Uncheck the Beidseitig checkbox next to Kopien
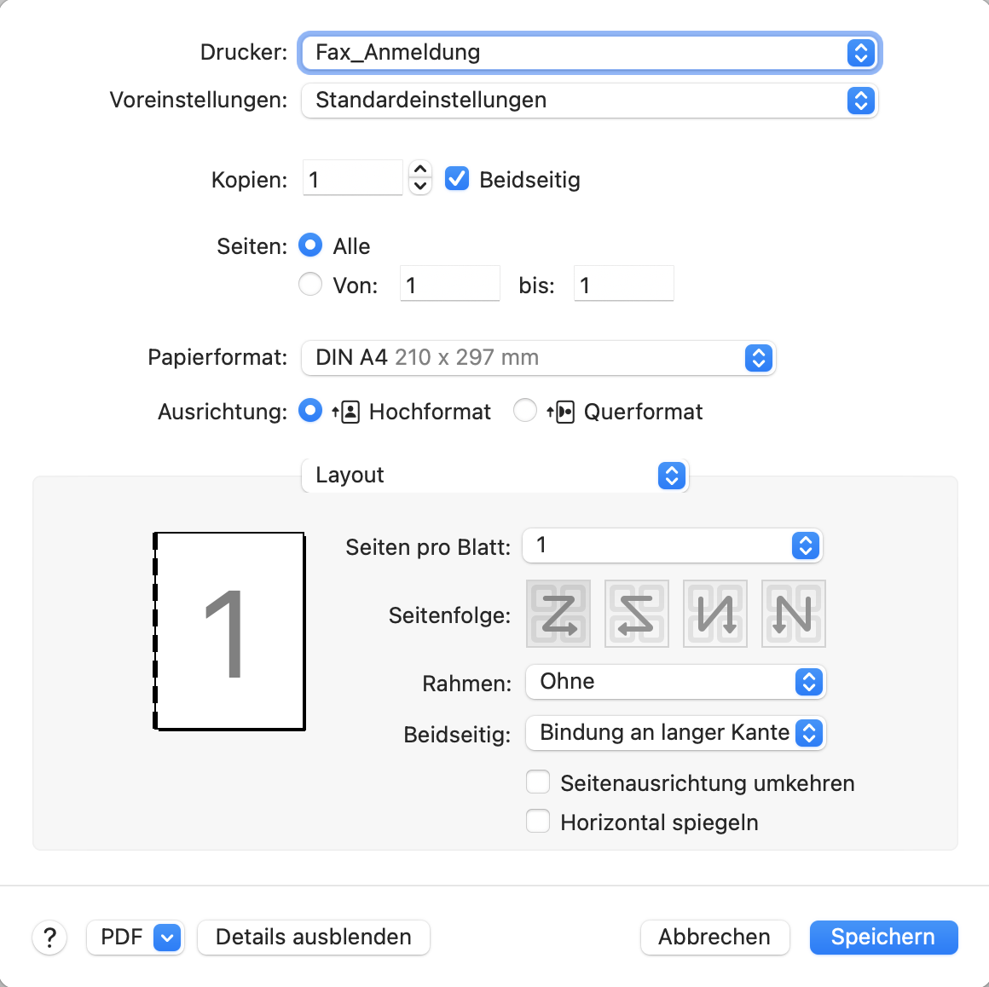The image size is (989, 987). (x=457, y=178)
